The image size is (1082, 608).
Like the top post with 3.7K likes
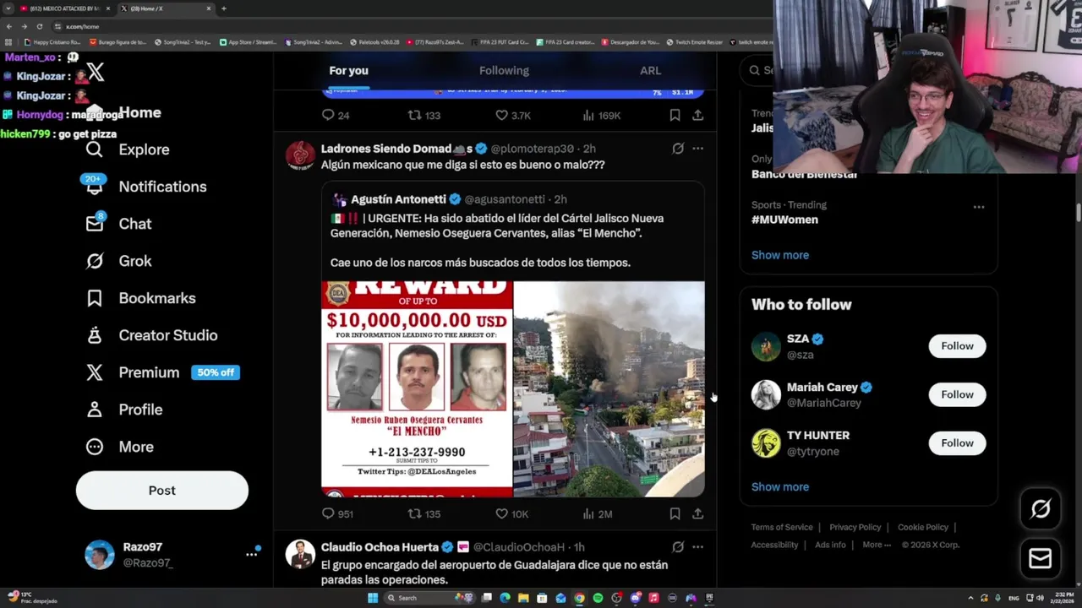click(x=513, y=115)
